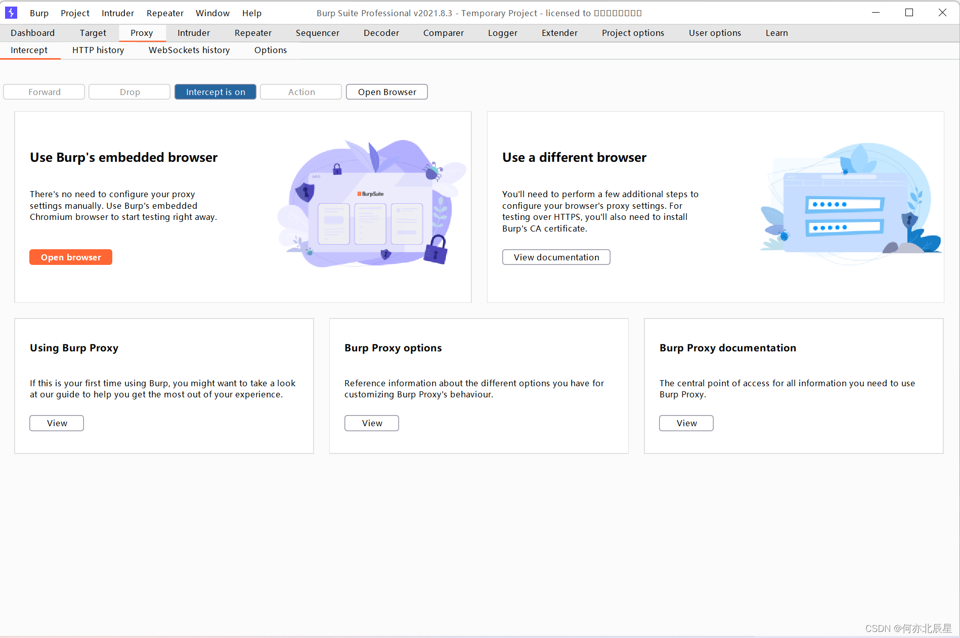
Task: Open the Extender tab
Action: pyautogui.click(x=559, y=33)
